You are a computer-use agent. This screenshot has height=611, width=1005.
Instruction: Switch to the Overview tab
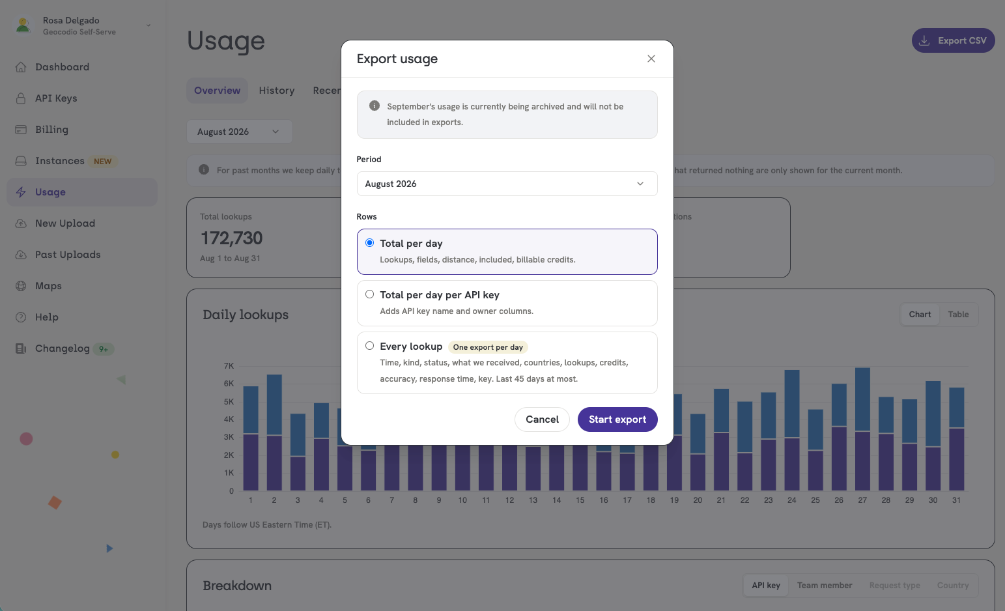click(217, 91)
